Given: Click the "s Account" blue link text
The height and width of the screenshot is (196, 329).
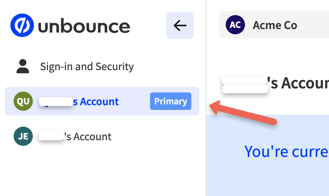Looking at the screenshot, I should [x=96, y=102].
